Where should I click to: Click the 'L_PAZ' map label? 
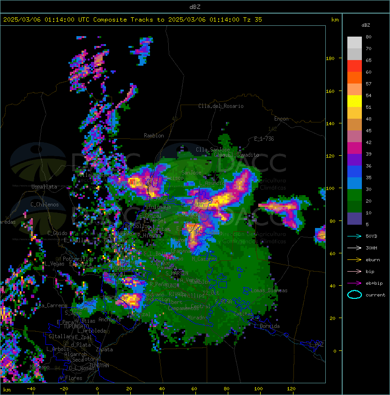click(x=316, y=345)
